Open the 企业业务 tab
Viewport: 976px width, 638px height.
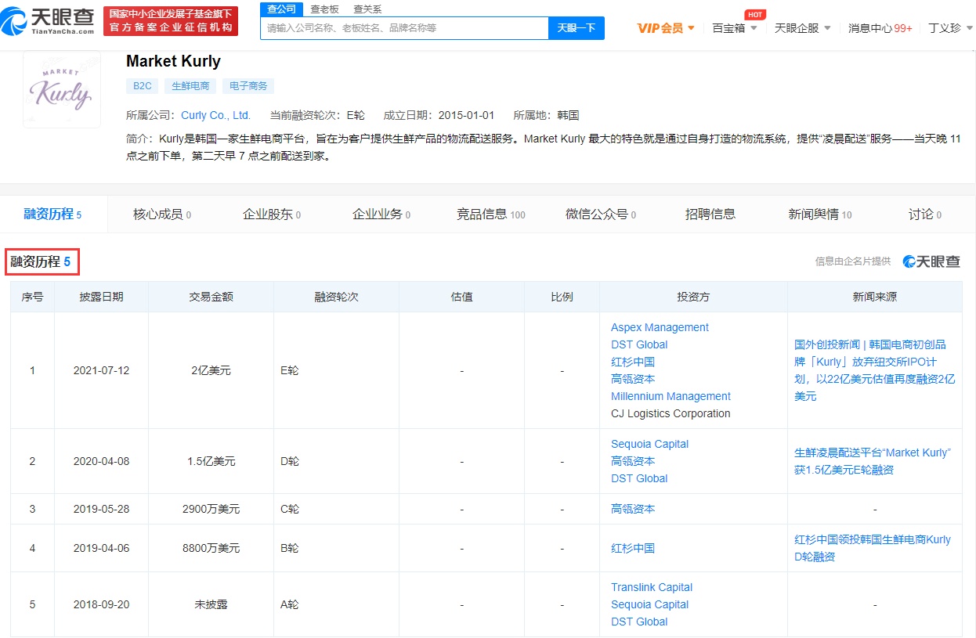tap(381, 214)
